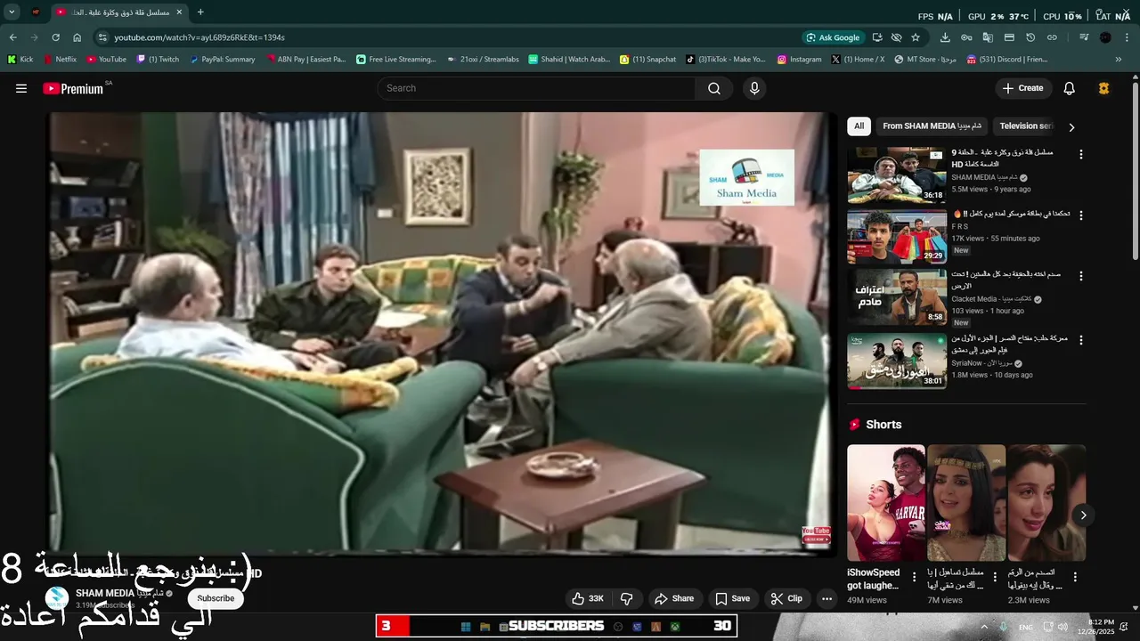Reload the current page
Image resolution: width=1140 pixels, height=641 pixels.
point(55,37)
